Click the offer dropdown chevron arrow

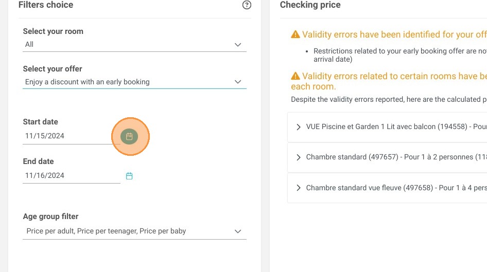(x=238, y=82)
